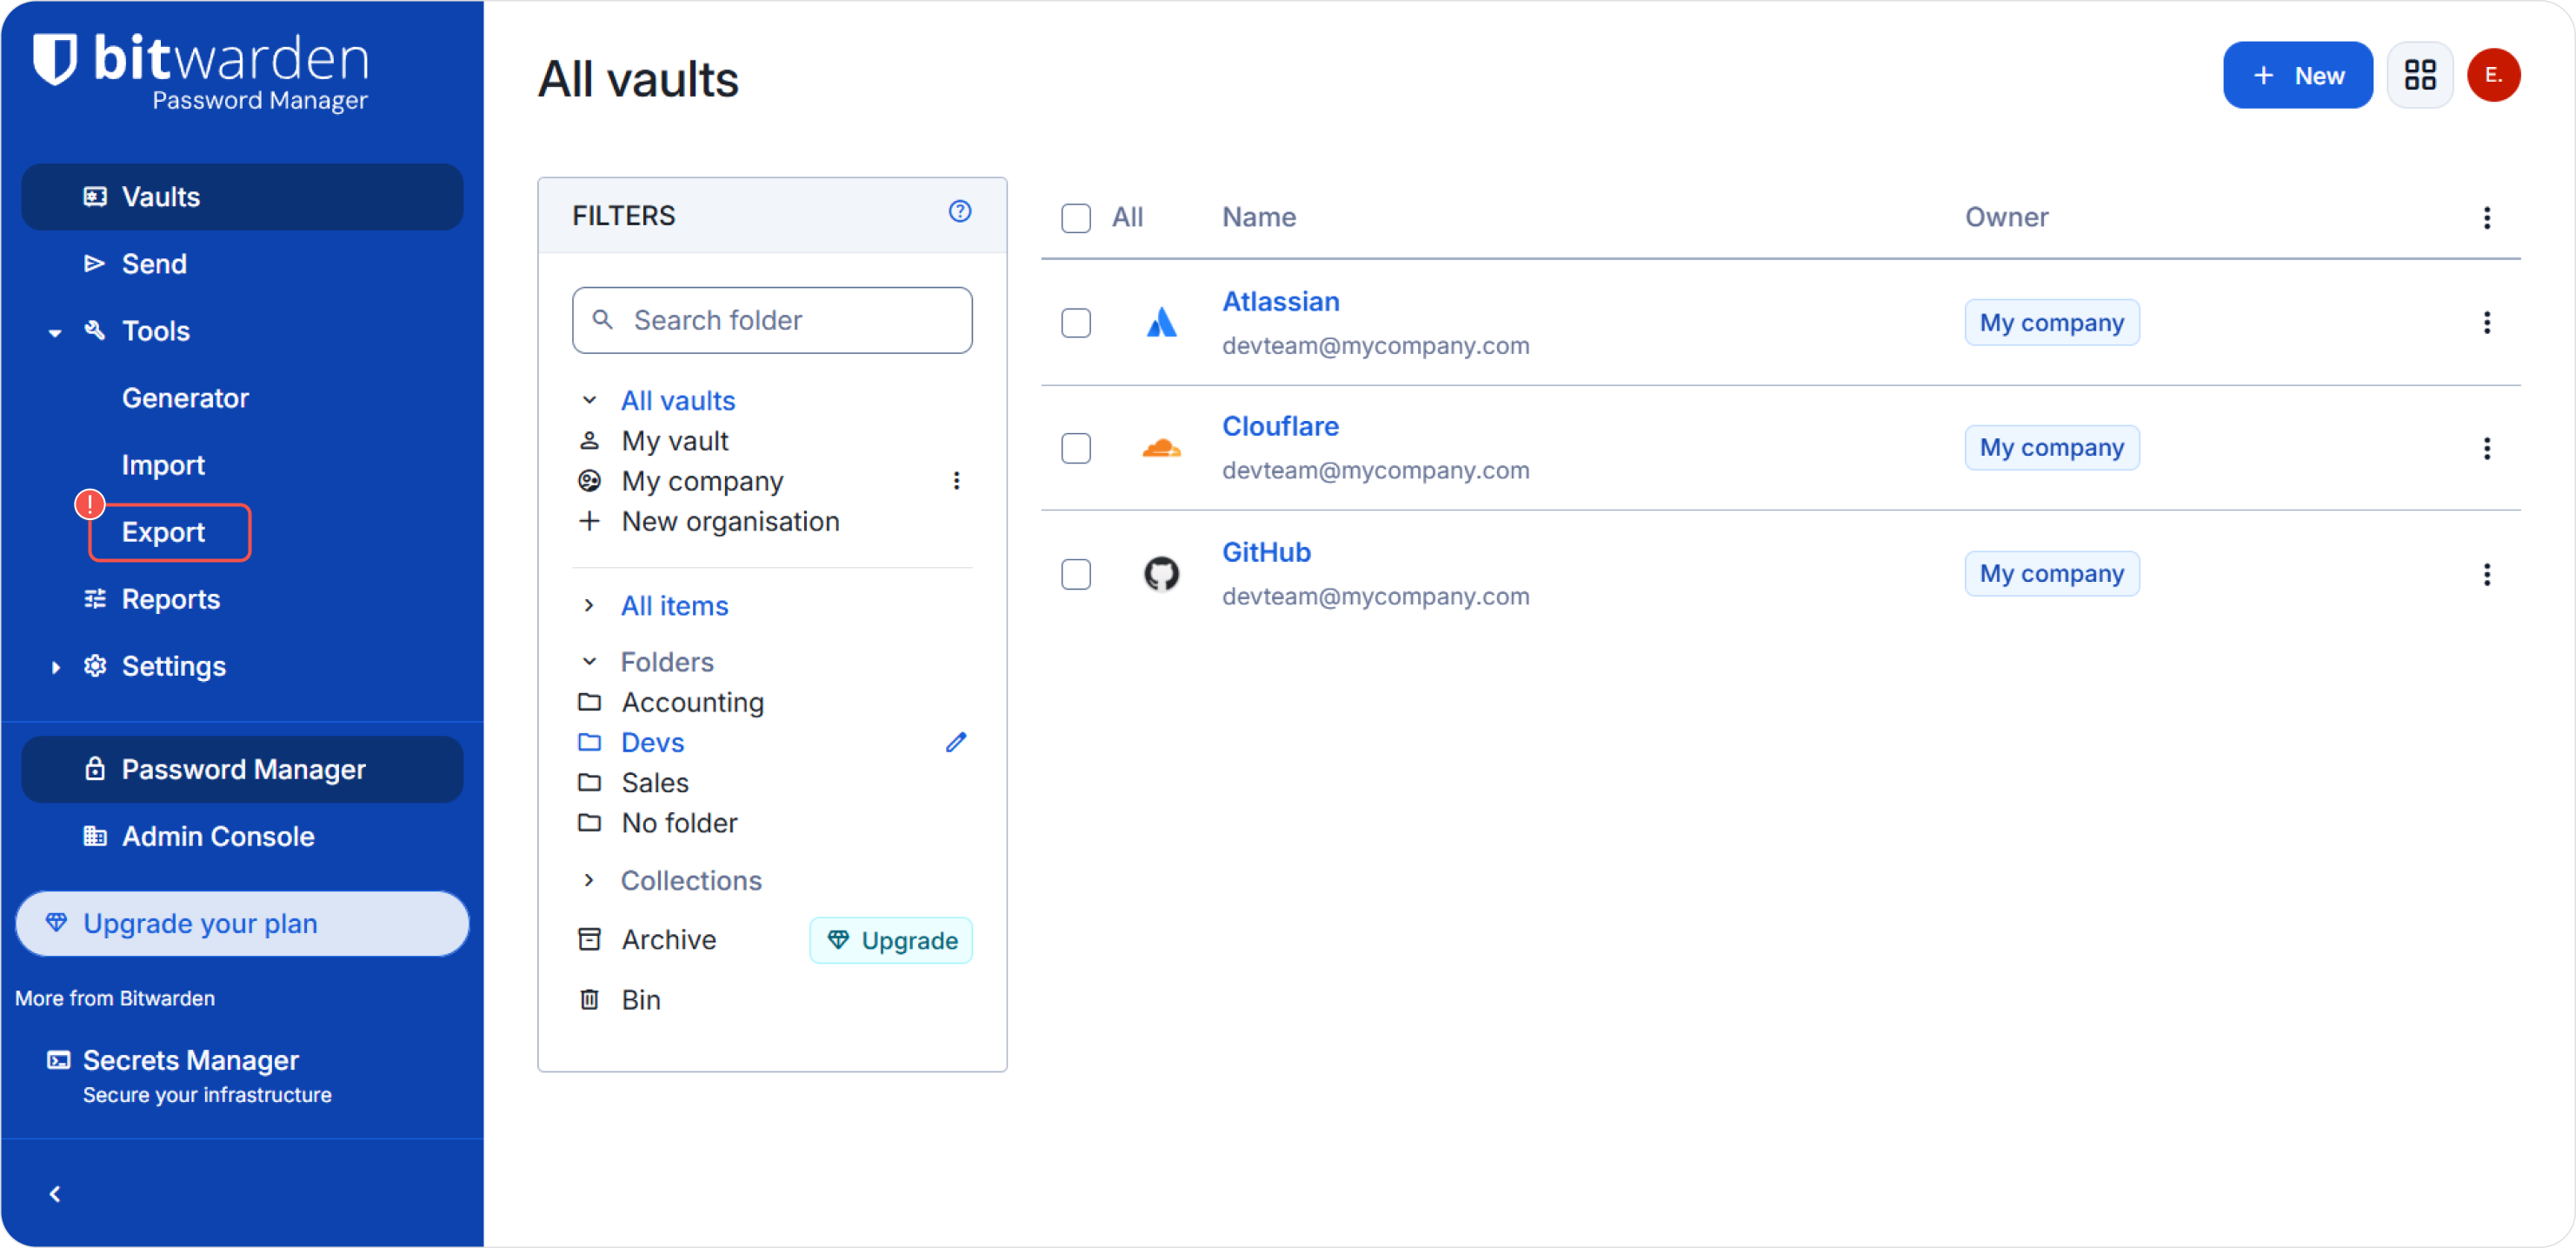Go to Admin Console
The height and width of the screenshot is (1248, 2576).
coord(218,836)
